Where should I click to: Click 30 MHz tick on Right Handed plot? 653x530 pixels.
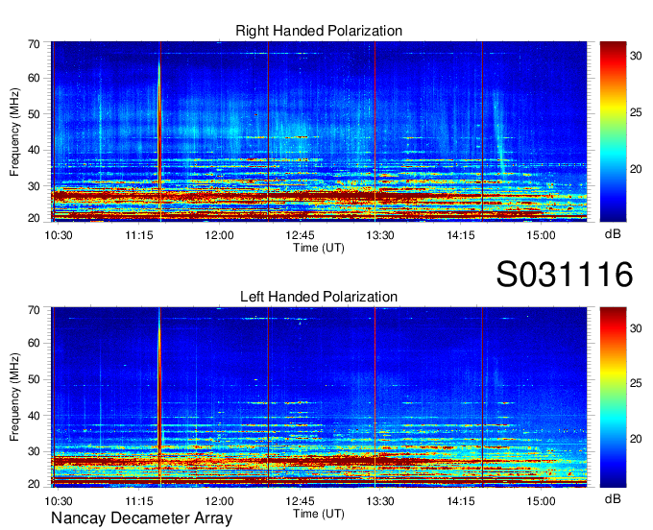point(35,186)
